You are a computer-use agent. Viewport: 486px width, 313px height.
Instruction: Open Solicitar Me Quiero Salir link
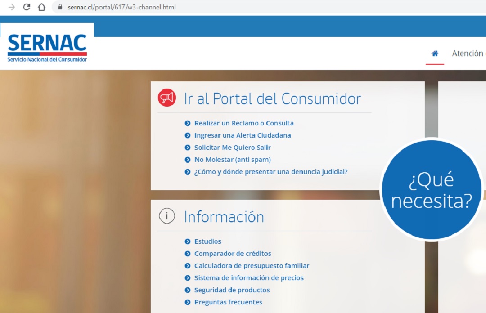pyautogui.click(x=233, y=148)
